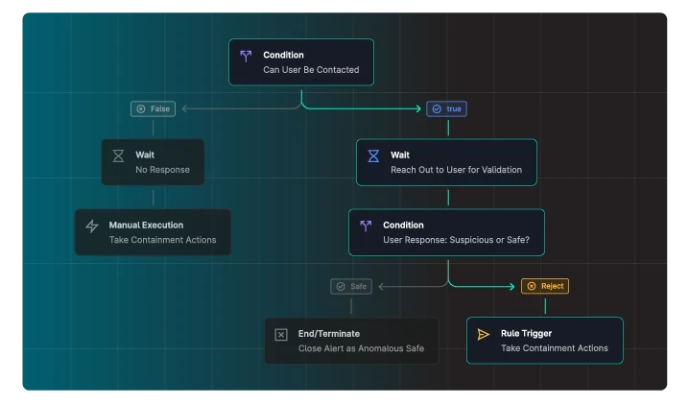Select the Reject branch label

[545, 286]
